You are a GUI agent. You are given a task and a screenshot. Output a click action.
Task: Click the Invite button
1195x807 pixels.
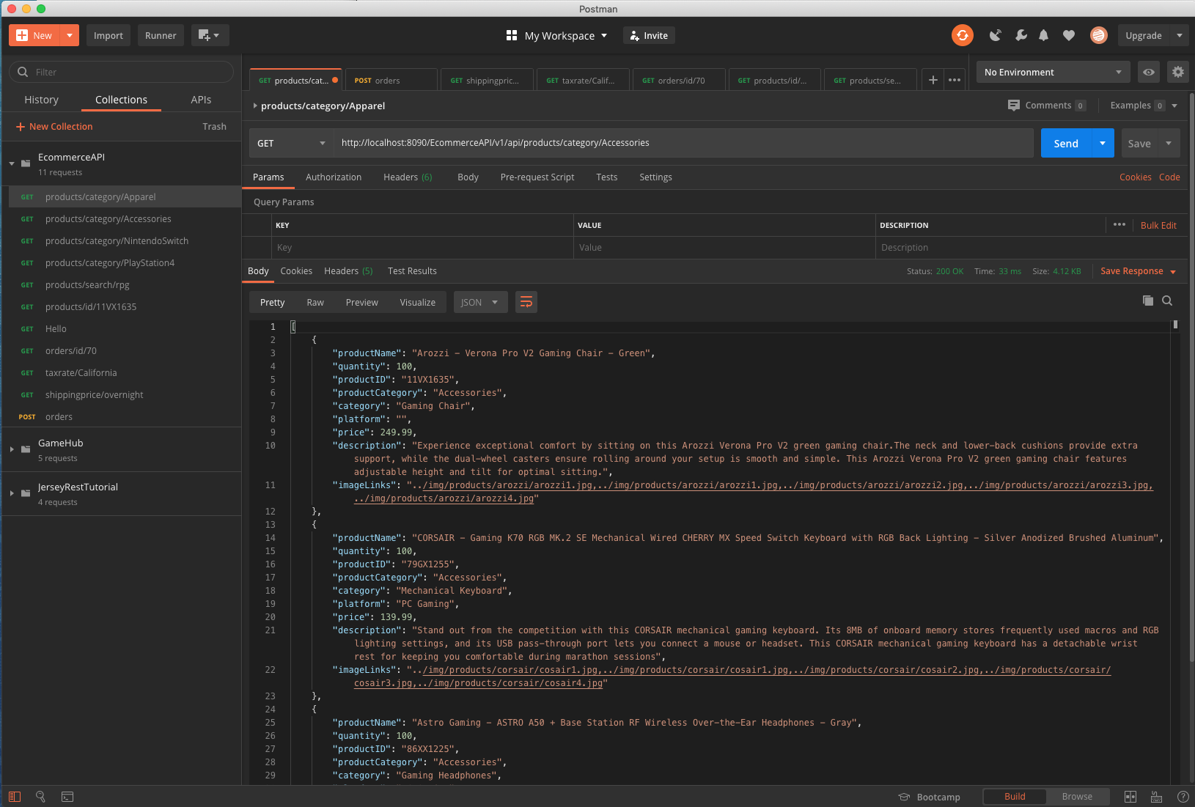click(649, 35)
